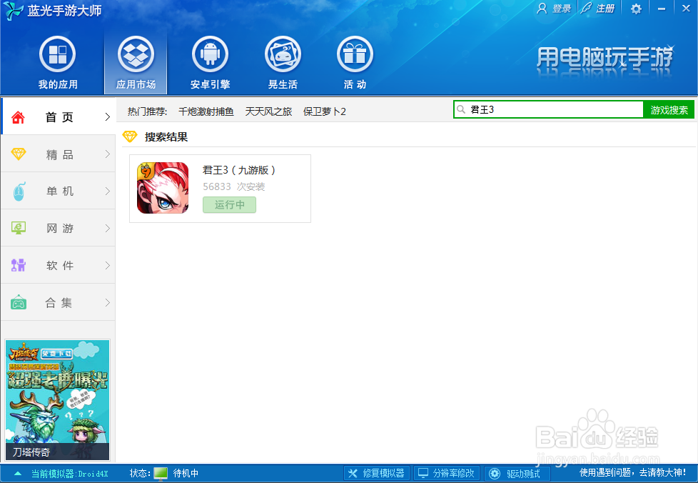Minimize the 蓝光手游大师 window
The image size is (698, 483).
click(x=662, y=9)
